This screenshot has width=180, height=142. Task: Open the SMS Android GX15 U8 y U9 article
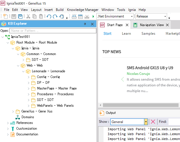coord(150,68)
